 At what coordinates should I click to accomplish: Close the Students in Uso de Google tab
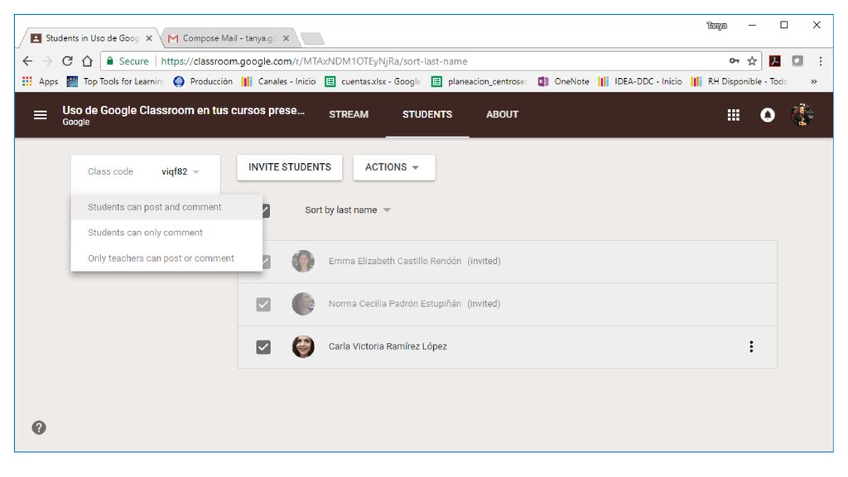pos(149,38)
